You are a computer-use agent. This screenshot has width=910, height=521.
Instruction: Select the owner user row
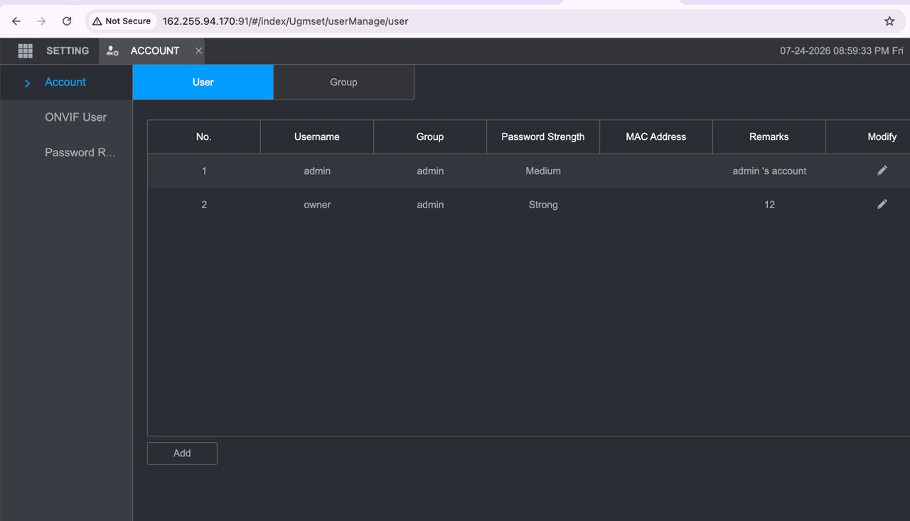[x=528, y=205]
